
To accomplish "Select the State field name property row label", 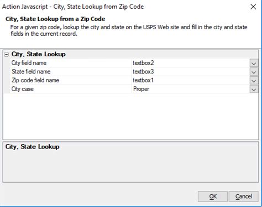I will tap(31, 72).
